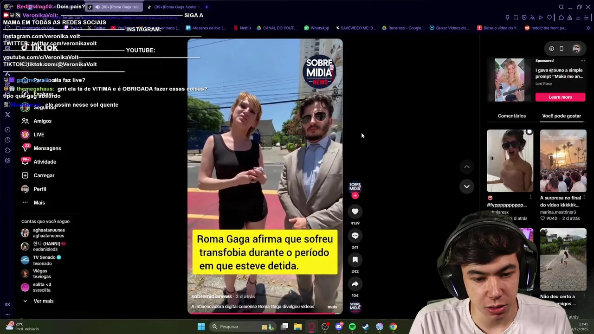
Task: Expand the video caption with mais
Action: coord(332,307)
